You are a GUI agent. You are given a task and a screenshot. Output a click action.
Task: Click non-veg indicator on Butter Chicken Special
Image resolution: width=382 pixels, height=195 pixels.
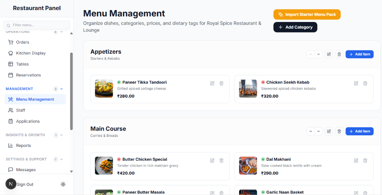point(119,159)
